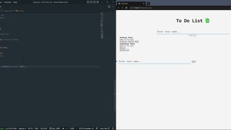231x130 pixels.
Task: Click Delete button for pending task
Action: (131, 42)
